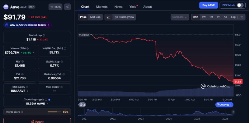The height and width of the screenshot is (123, 249).
Task: Switch to the Yield tab
Action: (133, 7)
